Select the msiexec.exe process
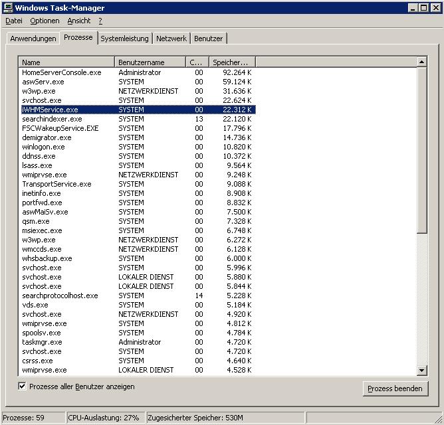Viewport: 444px width, 425px height. point(138,230)
